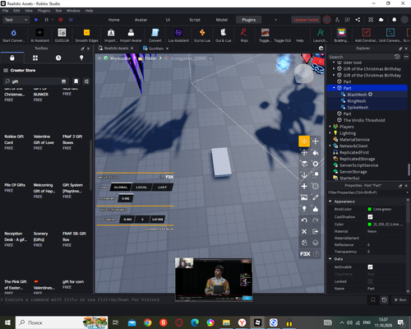Viewport: 411px width, 329px height.
Task: Select the F3X Rotate tool
Action: point(304,152)
